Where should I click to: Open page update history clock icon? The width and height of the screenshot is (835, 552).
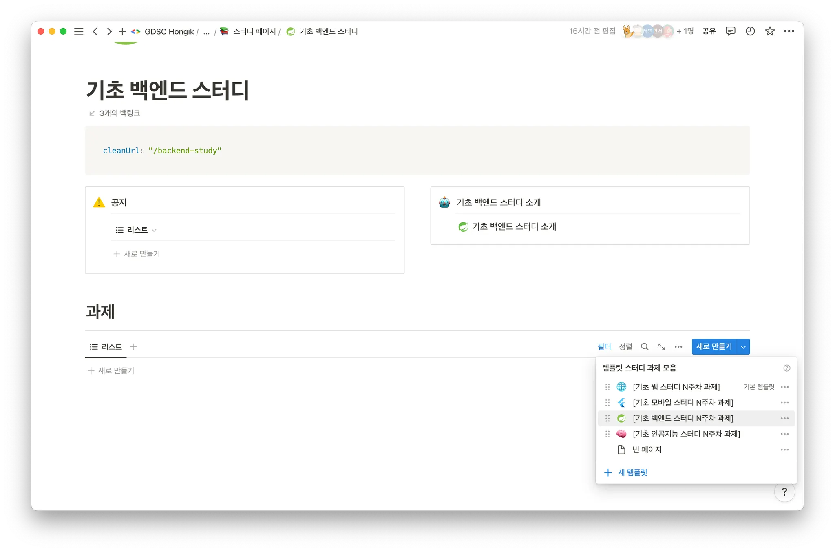point(750,31)
